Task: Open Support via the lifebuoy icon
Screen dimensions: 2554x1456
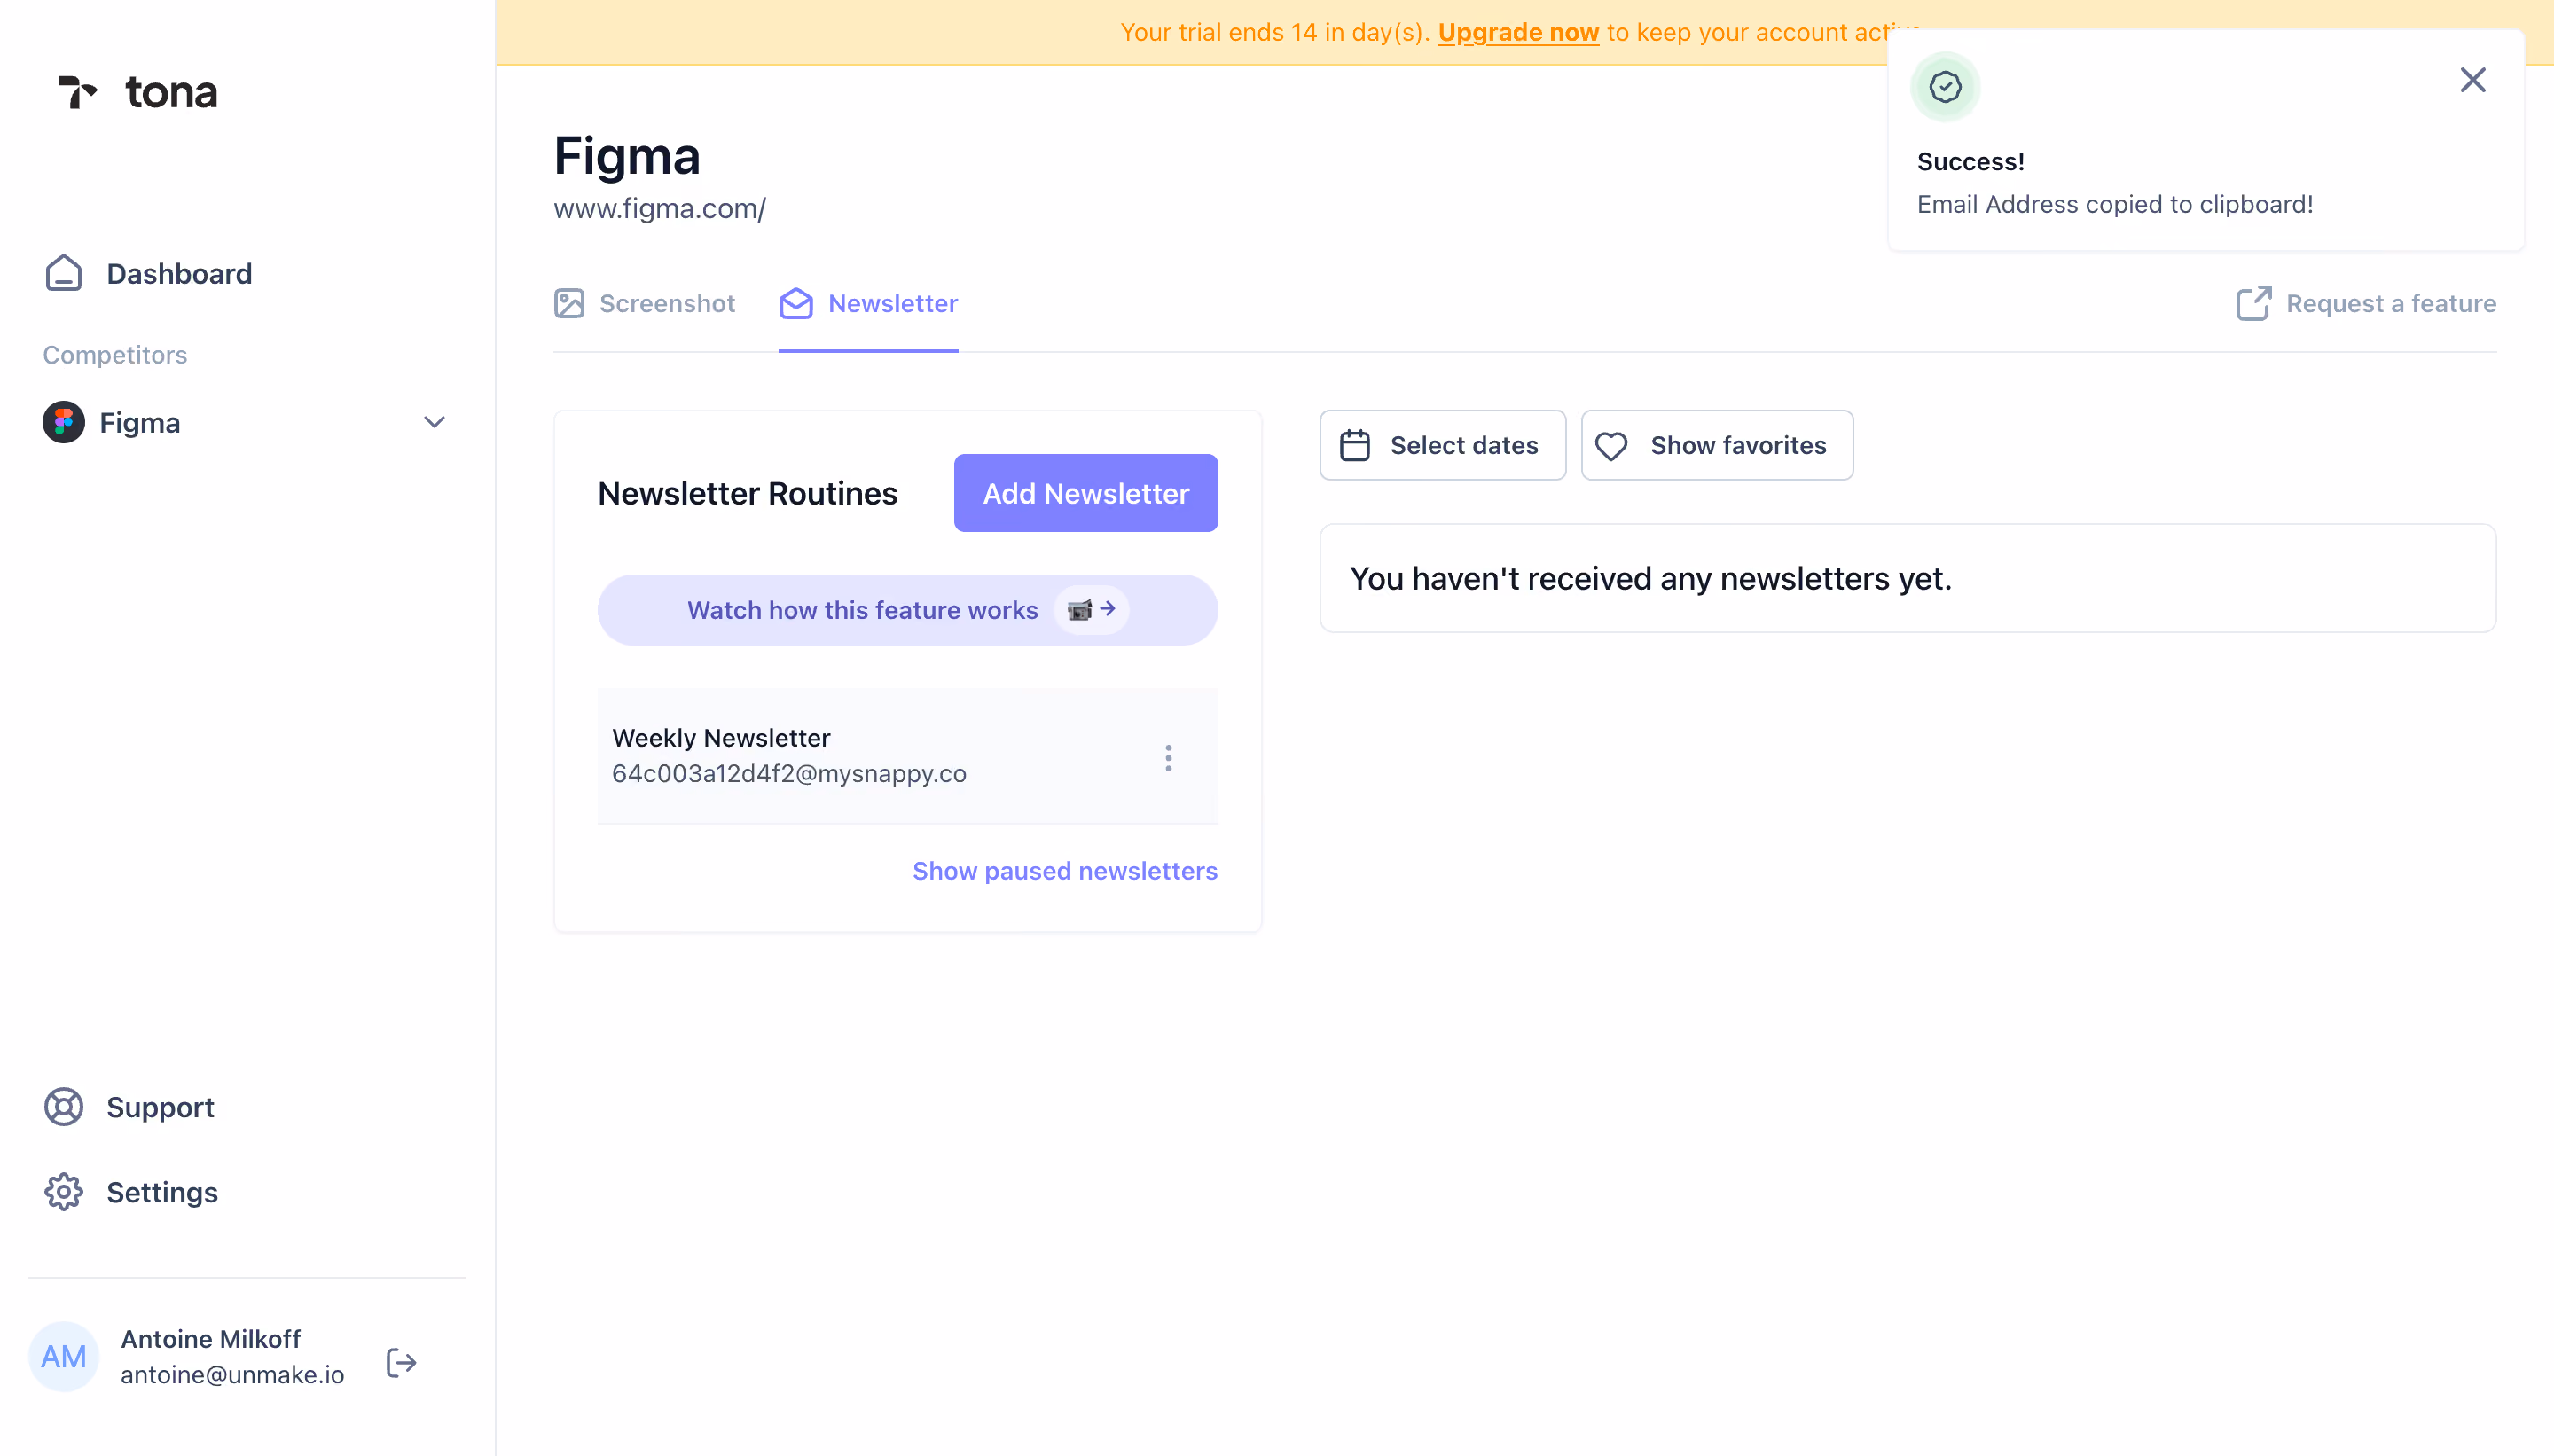Action: (x=64, y=1107)
